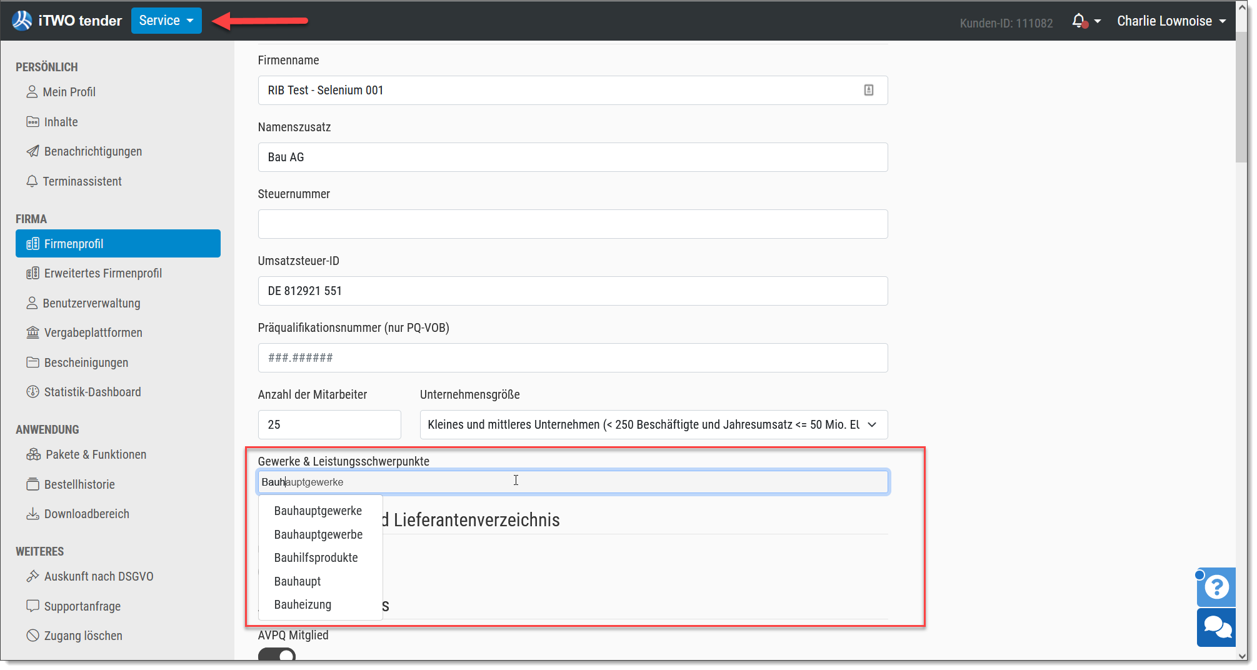Select Firmenprofil in sidebar

tap(118, 244)
